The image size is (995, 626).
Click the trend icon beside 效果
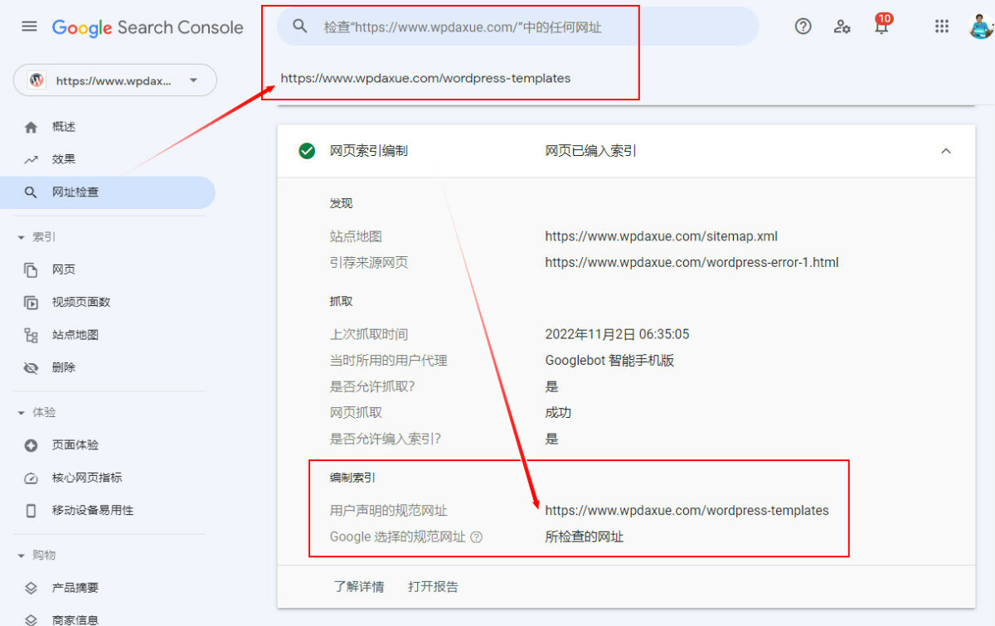31,159
